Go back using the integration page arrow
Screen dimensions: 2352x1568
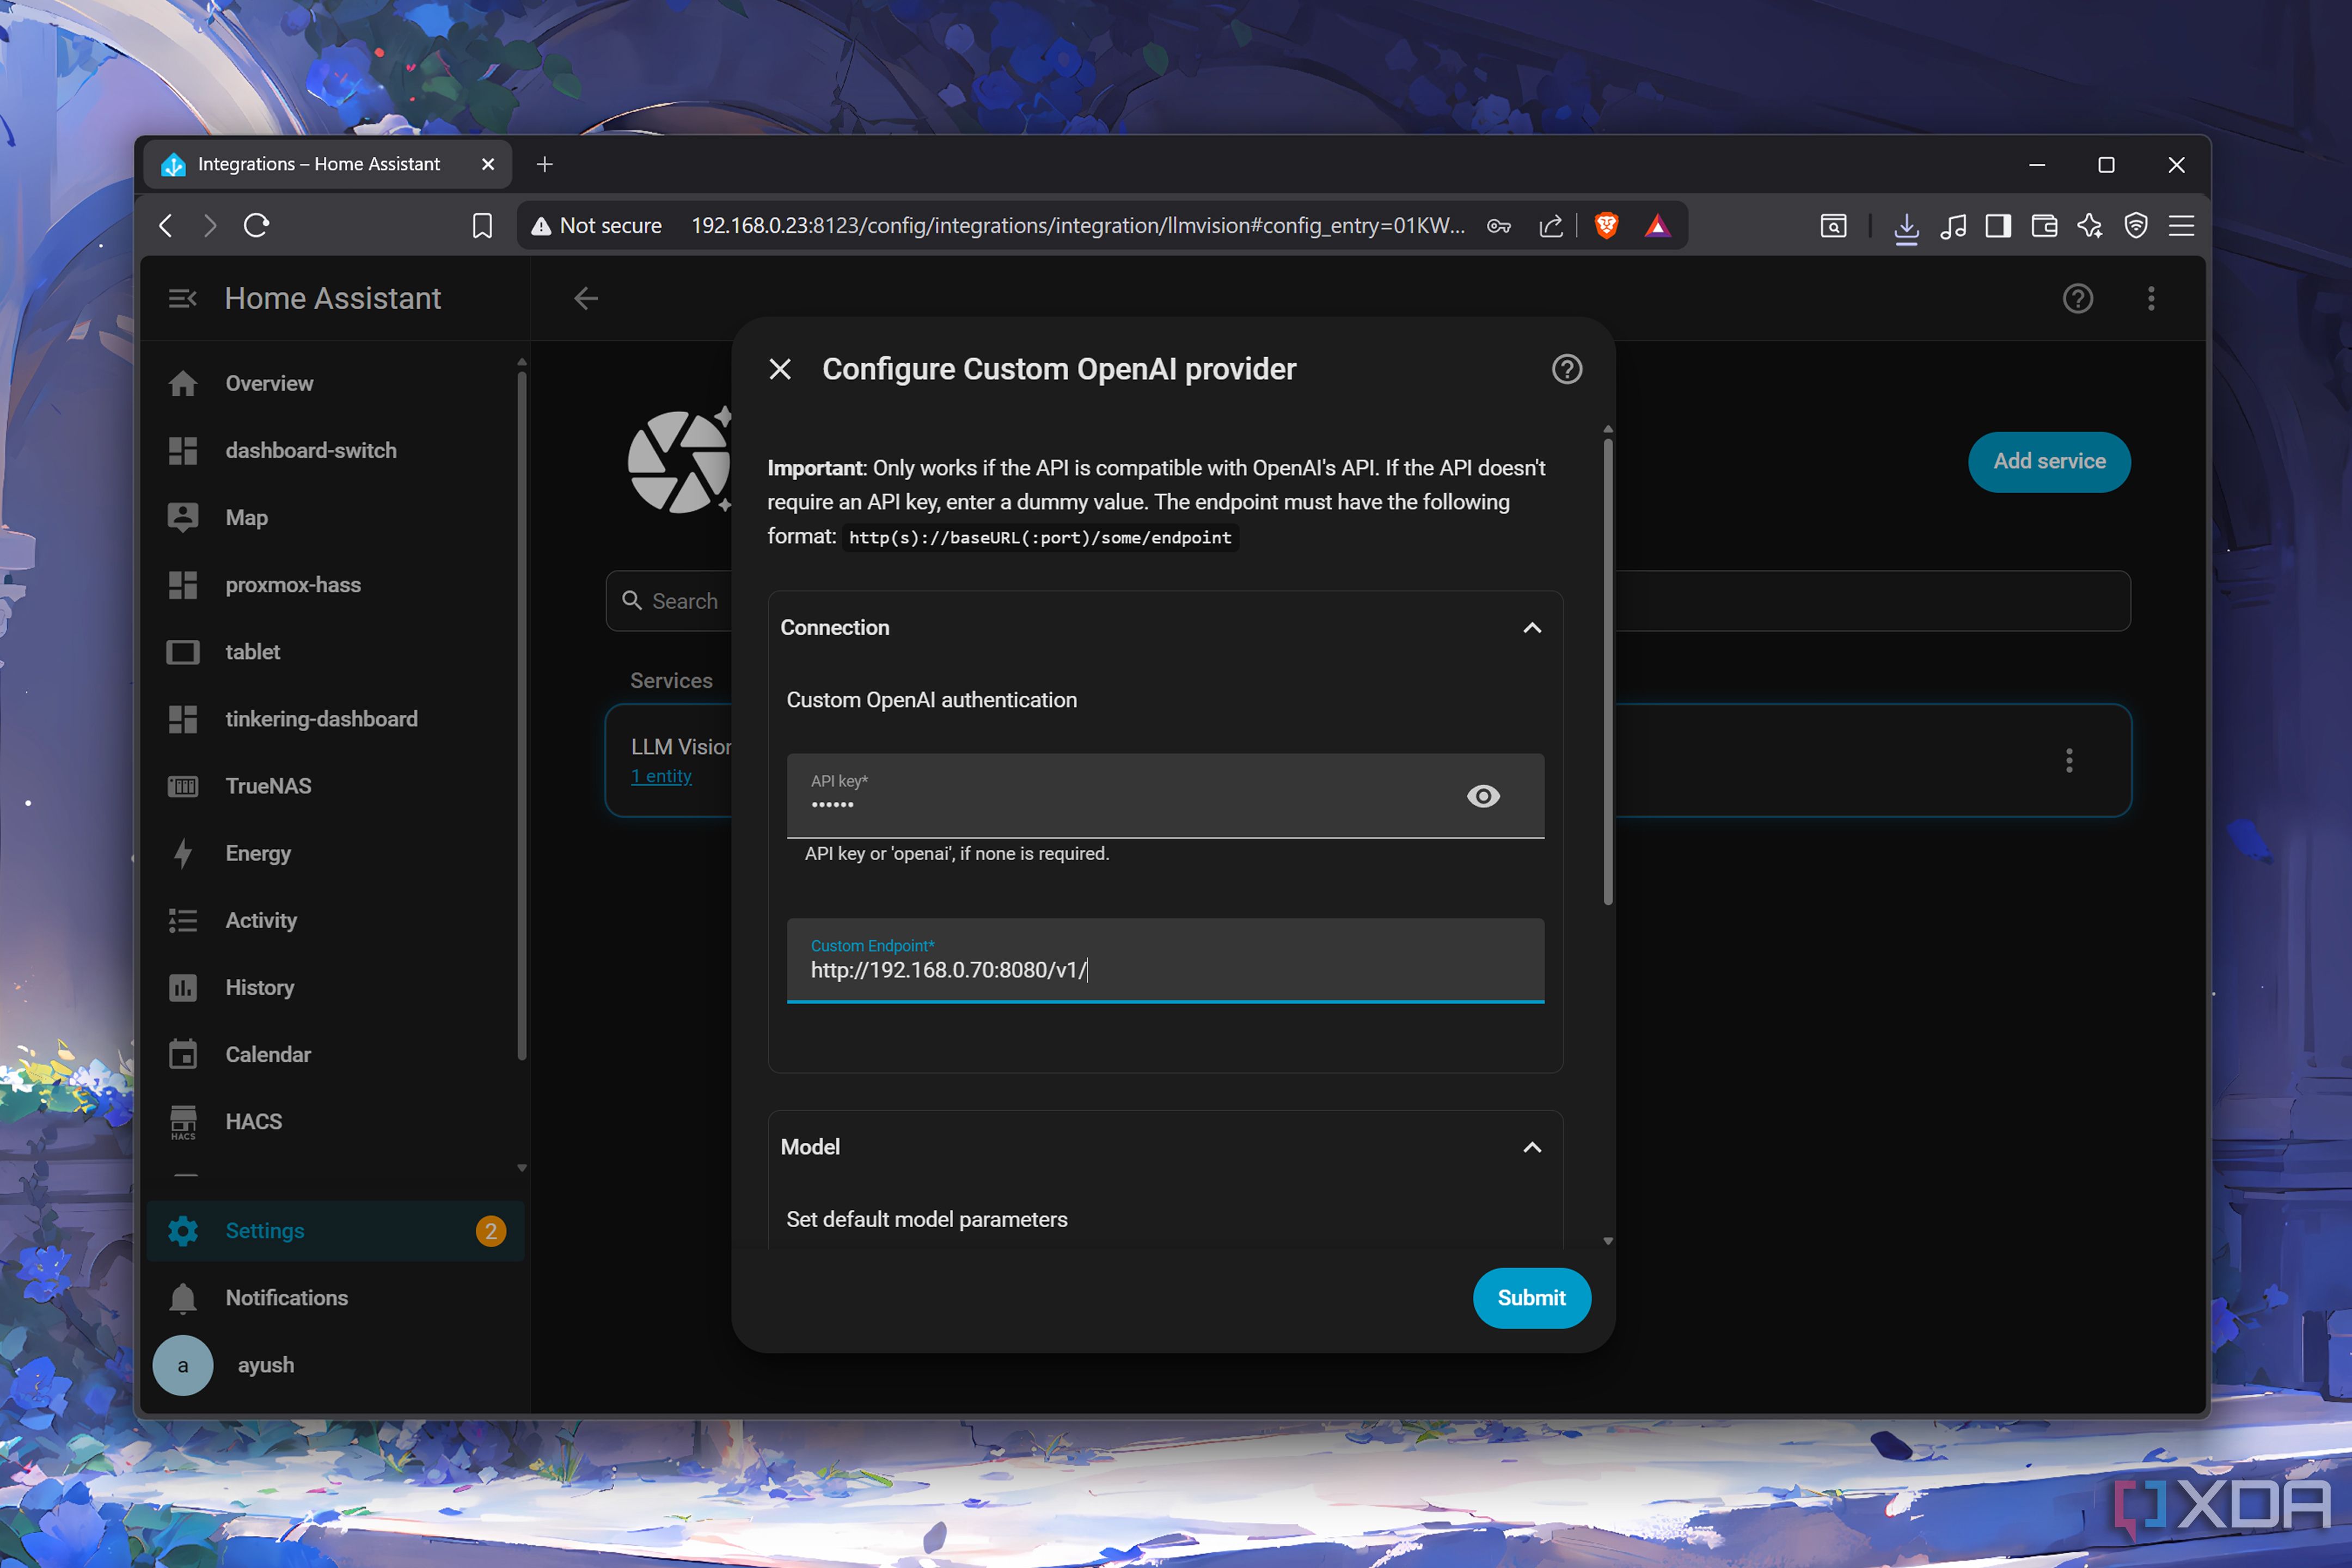click(586, 298)
